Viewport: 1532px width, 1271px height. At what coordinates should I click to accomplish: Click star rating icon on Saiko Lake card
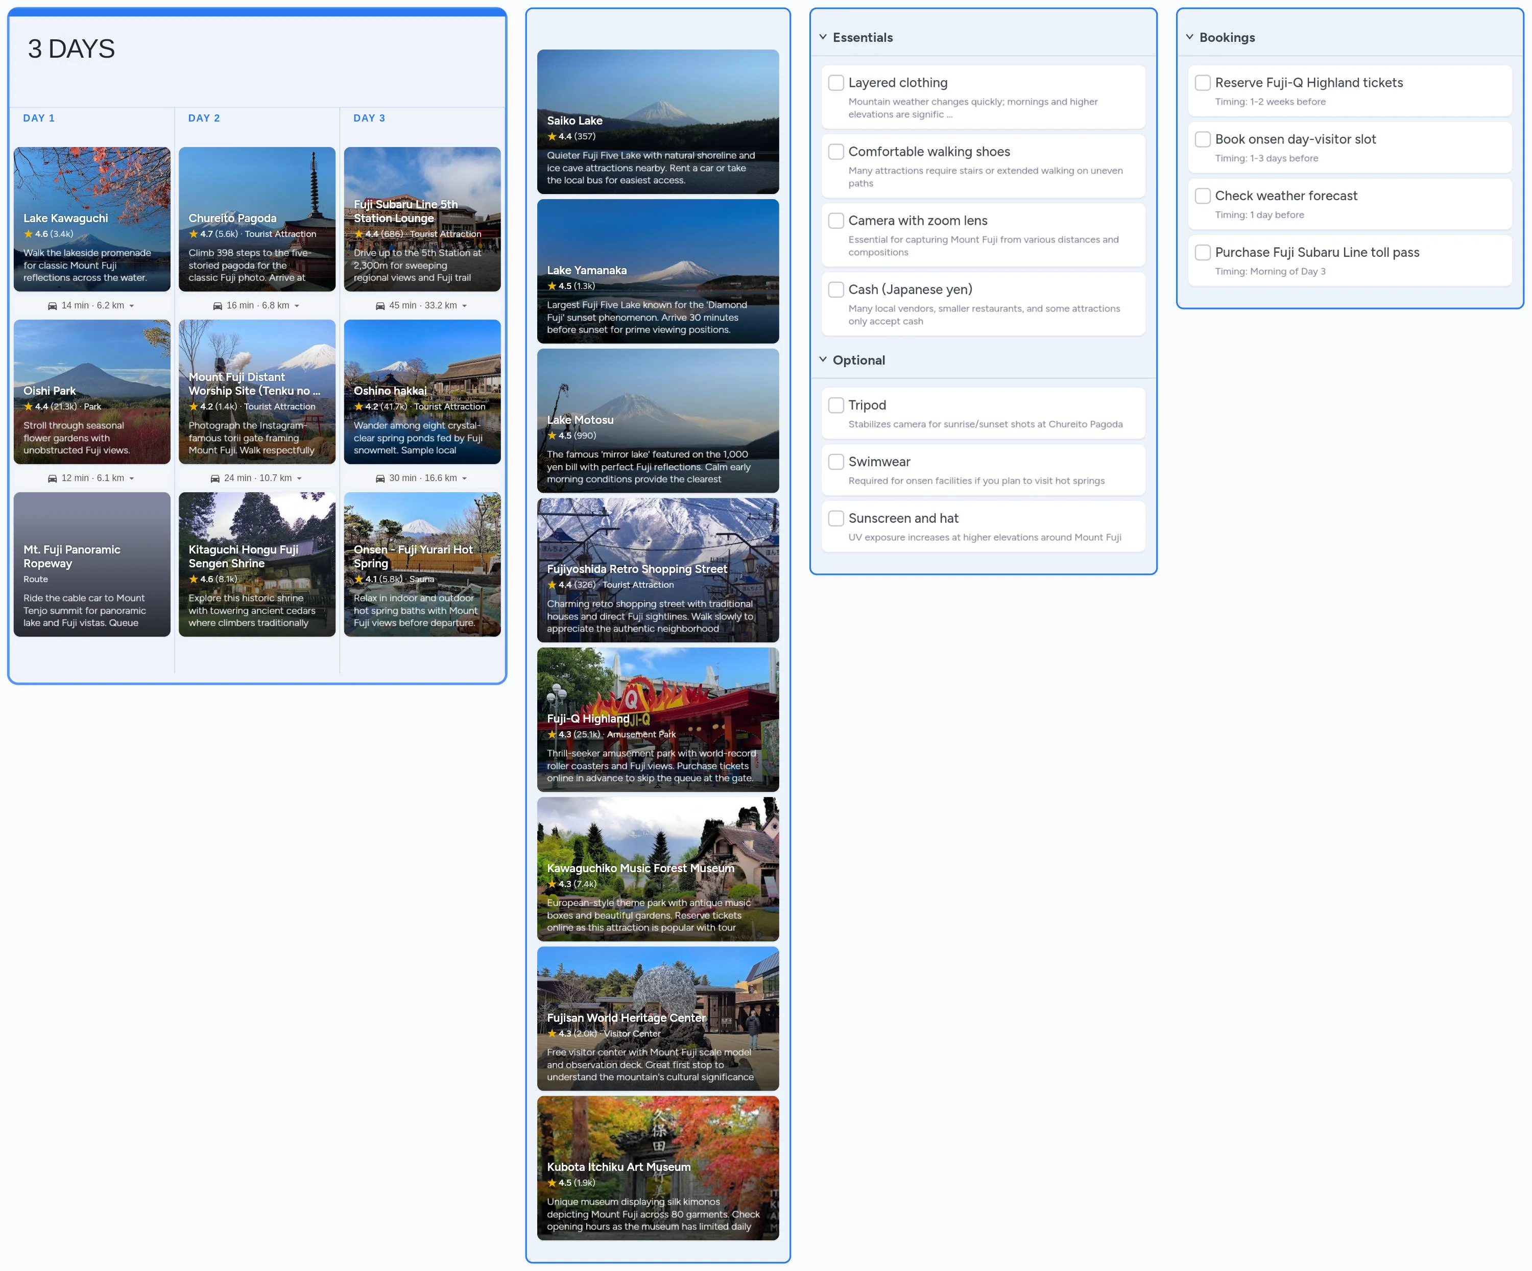(552, 136)
